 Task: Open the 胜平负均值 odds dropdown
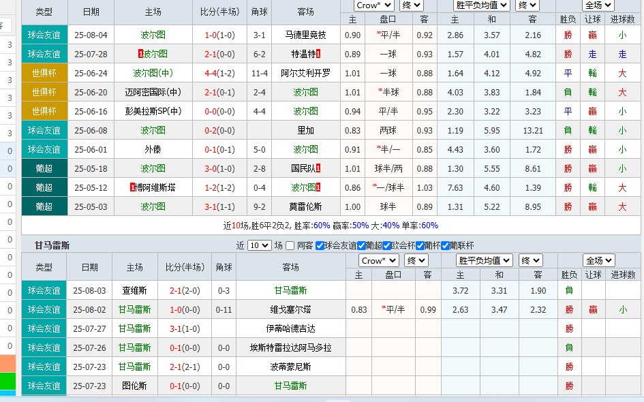tap(481, 5)
